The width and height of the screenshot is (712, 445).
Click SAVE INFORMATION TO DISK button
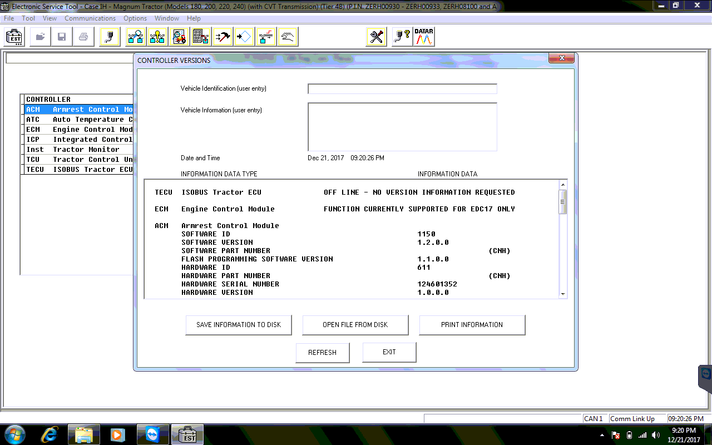pyautogui.click(x=239, y=325)
